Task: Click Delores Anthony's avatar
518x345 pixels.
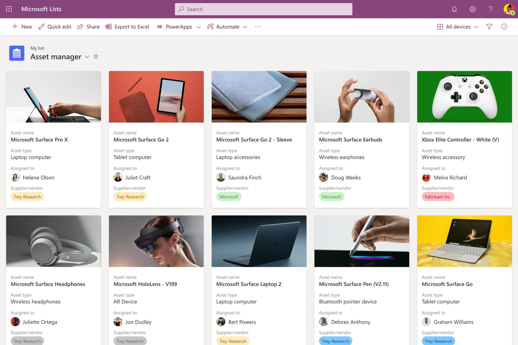Action: pyautogui.click(x=323, y=322)
